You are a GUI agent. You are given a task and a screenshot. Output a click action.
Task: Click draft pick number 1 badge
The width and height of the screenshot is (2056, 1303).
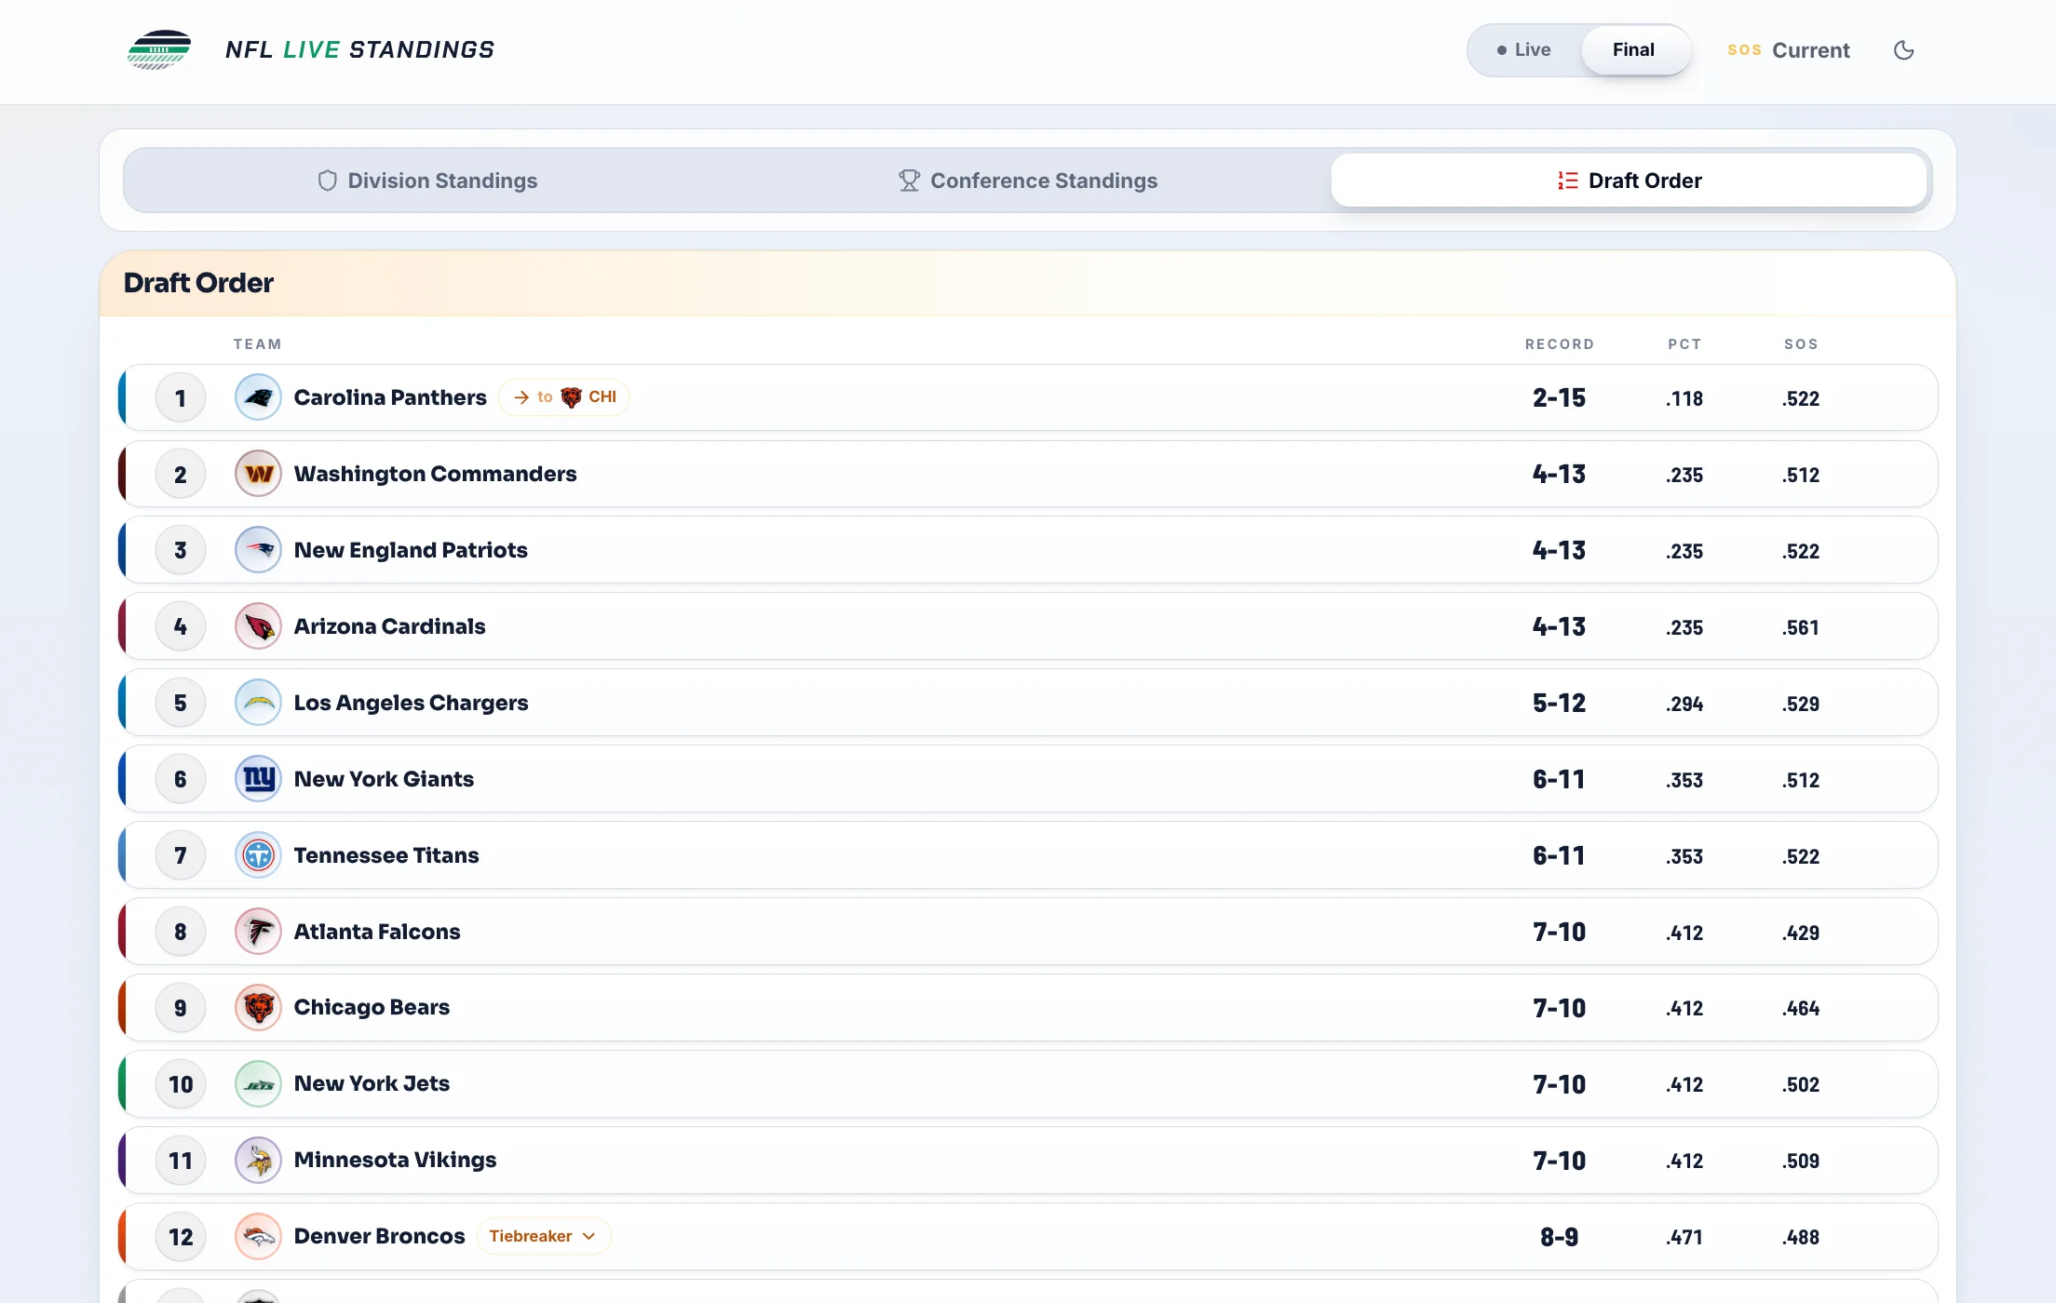tap(181, 397)
